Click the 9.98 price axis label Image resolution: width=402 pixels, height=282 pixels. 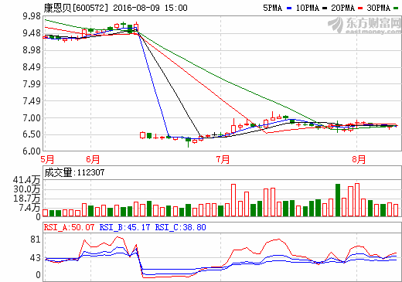(x=32, y=16)
